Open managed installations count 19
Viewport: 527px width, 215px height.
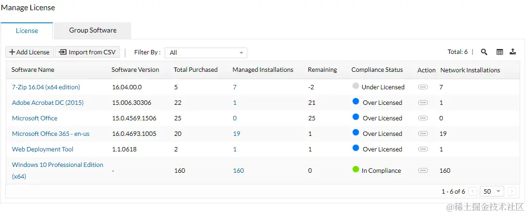tap(237, 133)
